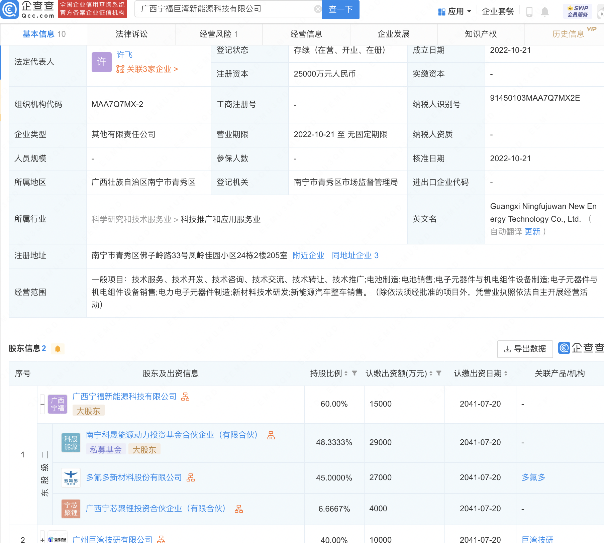Switch to 企业发展 tab
Screen dimensions: 604x543
393,34
